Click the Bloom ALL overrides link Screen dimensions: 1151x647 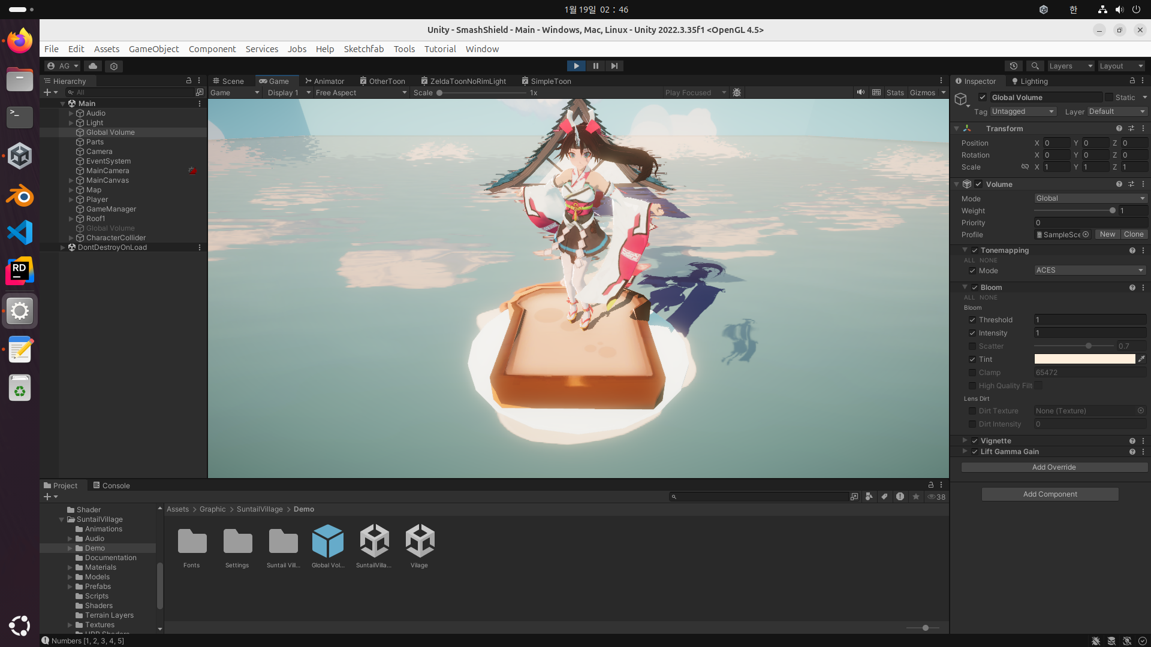(969, 297)
